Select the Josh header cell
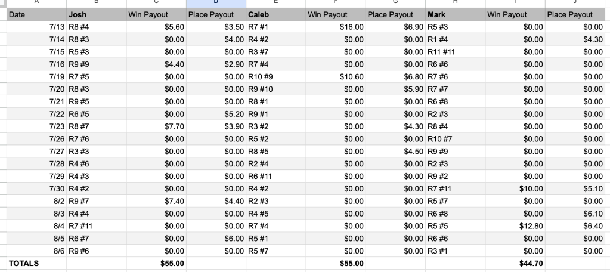This screenshot has height=272, width=610. tap(96, 14)
